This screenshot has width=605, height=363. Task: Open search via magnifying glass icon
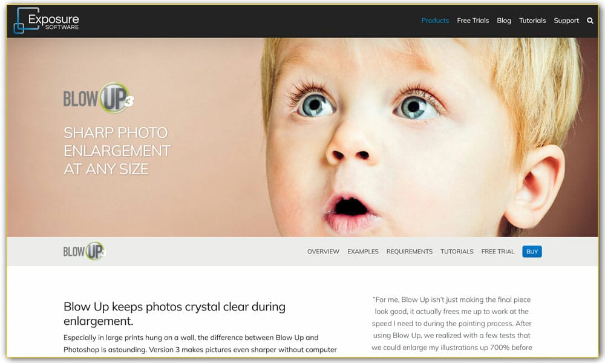[x=590, y=21]
